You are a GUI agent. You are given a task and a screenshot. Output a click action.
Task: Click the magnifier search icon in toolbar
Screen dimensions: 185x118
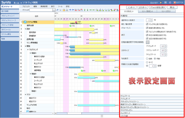[57, 10]
